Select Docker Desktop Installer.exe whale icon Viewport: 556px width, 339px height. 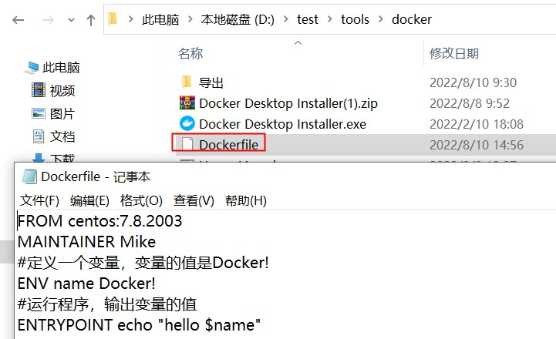pyautogui.click(x=187, y=123)
